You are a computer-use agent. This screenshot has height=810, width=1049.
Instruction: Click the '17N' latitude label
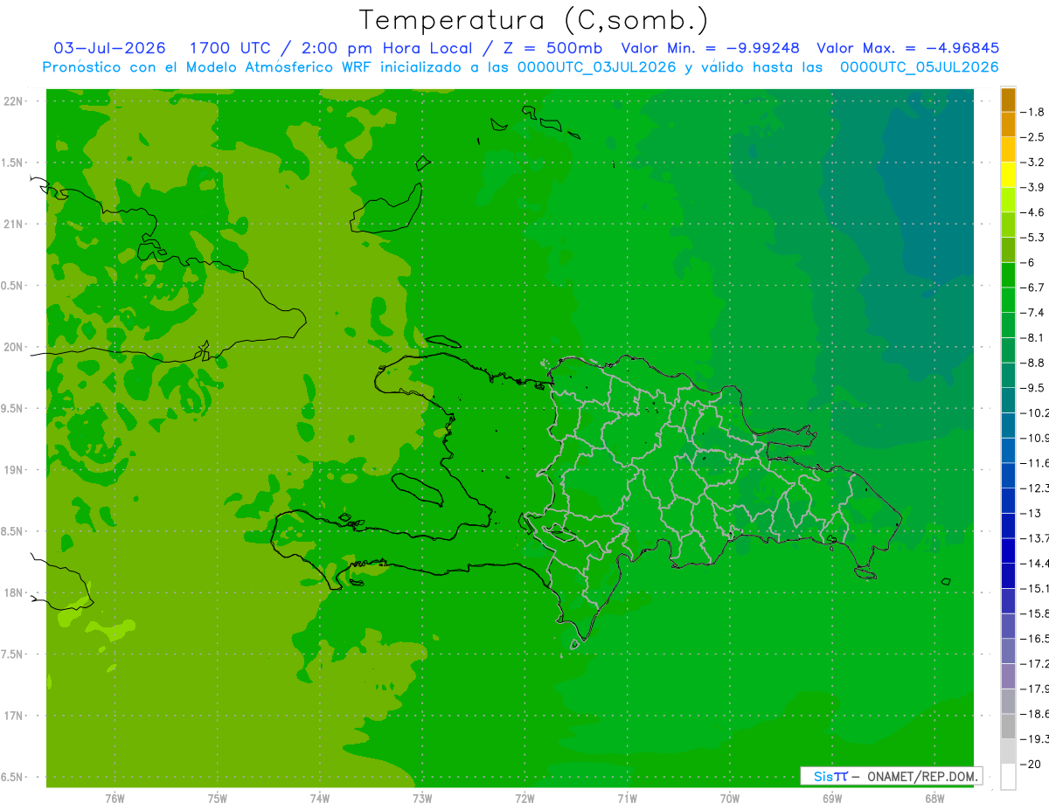[13, 716]
